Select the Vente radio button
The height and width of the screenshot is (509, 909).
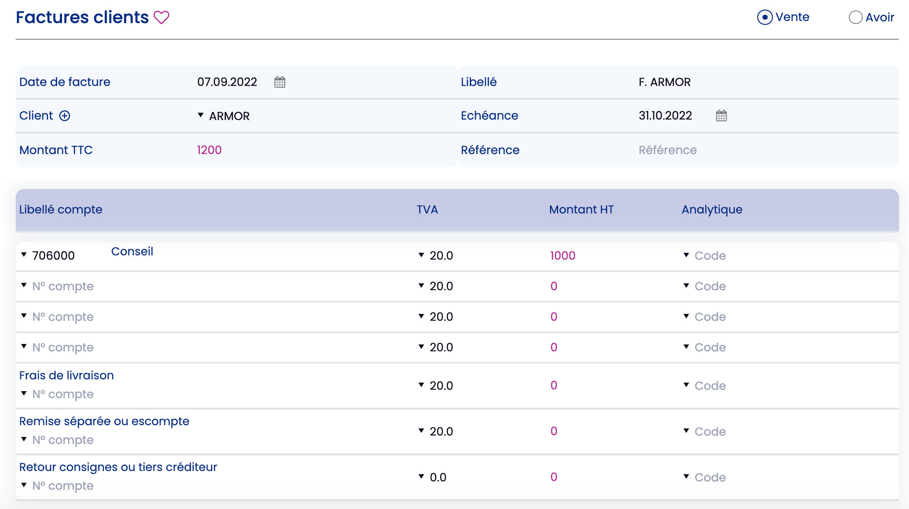coord(765,17)
